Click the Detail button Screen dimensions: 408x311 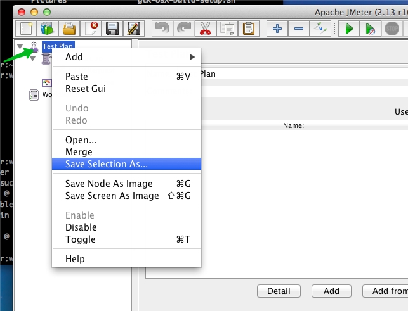279,291
